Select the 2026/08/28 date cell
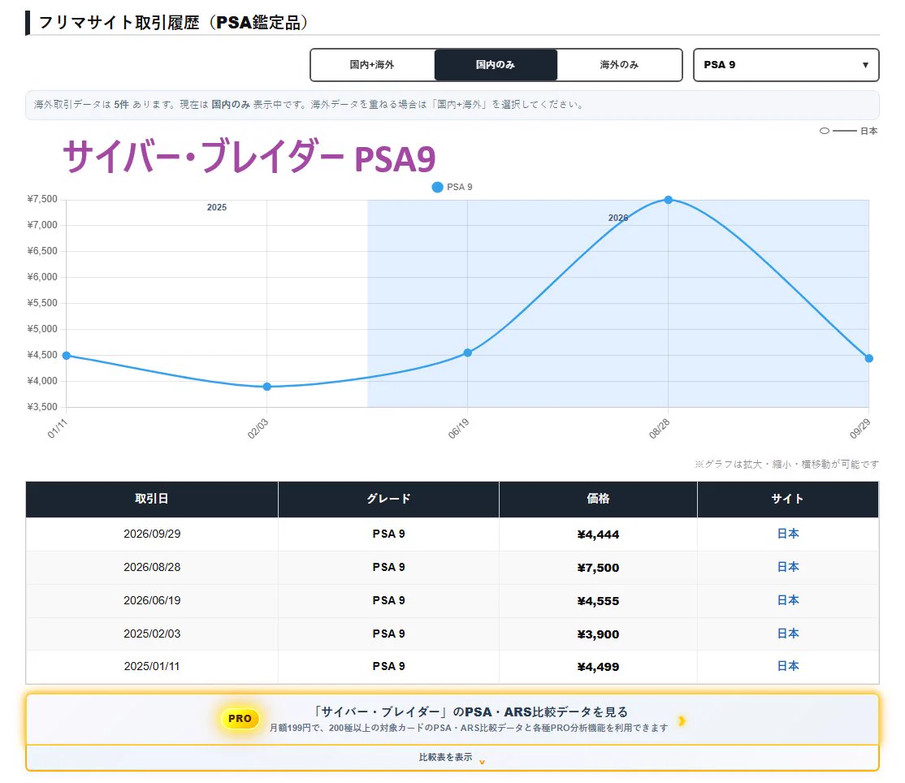Screen dimensions: 905x783 coord(152,567)
